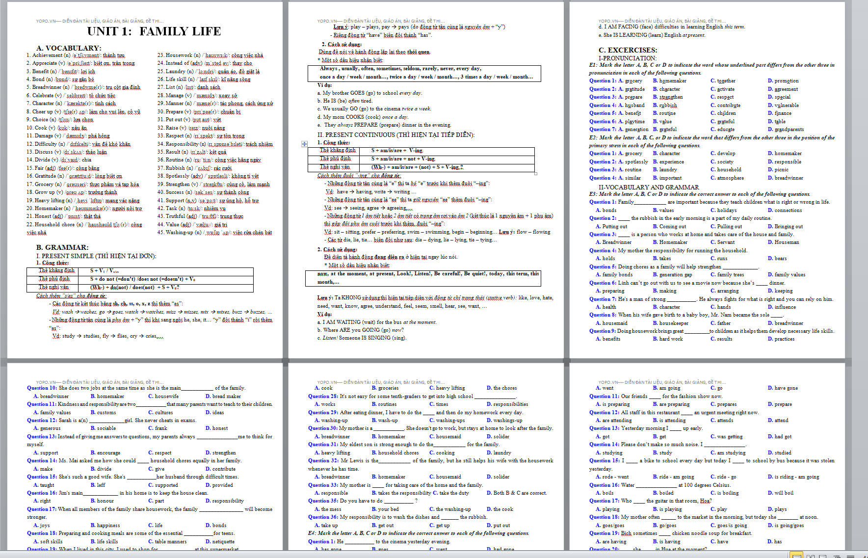Click the YOPO.VN header above UNIT 1 title
This screenshot has height=558, width=868.
[x=100, y=21]
